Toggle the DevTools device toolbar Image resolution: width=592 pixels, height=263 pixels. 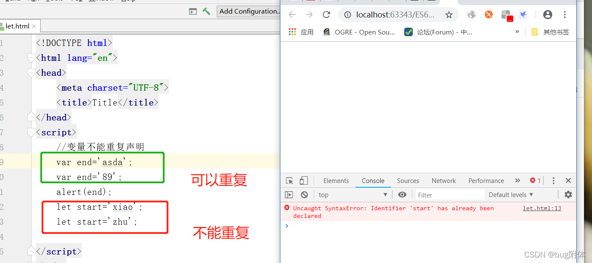[x=303, y=181]
